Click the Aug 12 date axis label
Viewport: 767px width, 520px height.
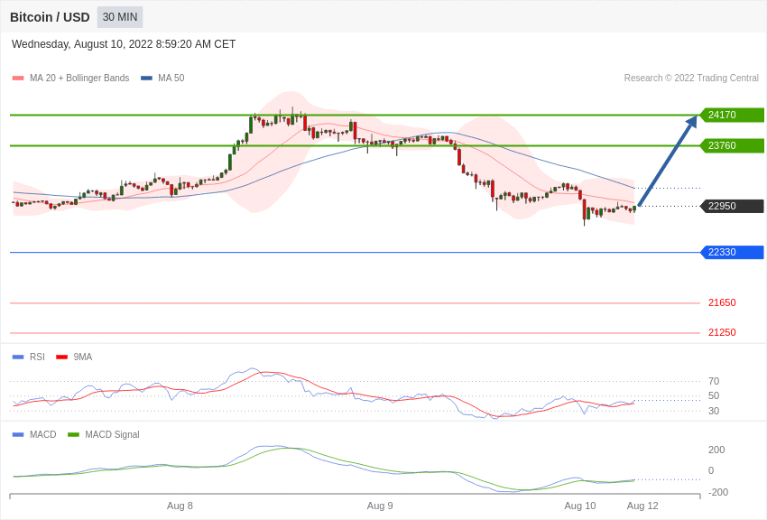(x=642, y=506)
